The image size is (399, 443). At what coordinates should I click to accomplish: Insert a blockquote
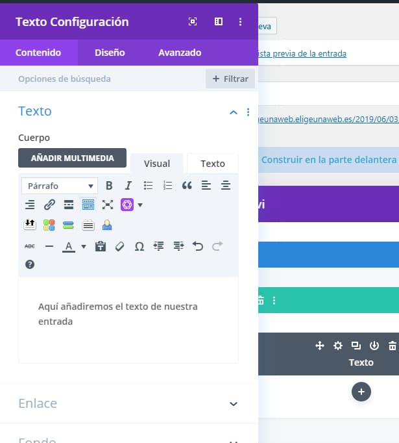[x=187, y=186]
